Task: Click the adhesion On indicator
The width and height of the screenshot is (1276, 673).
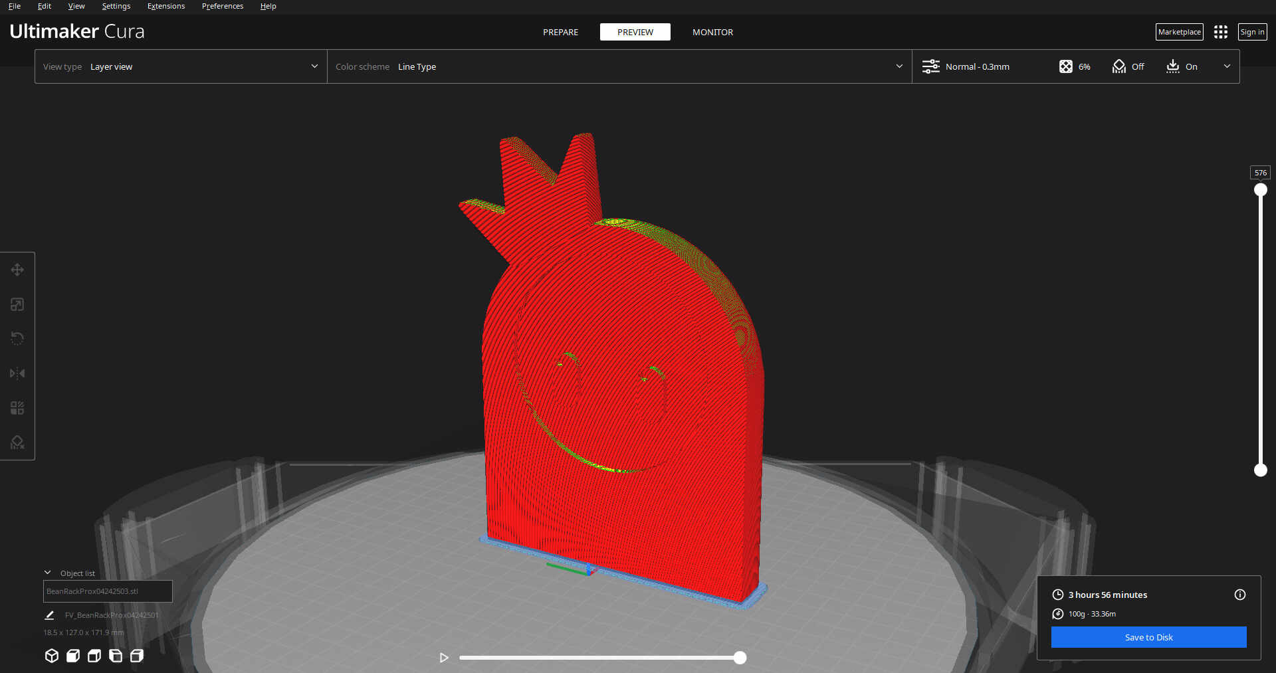Action: click(1182, 66)
